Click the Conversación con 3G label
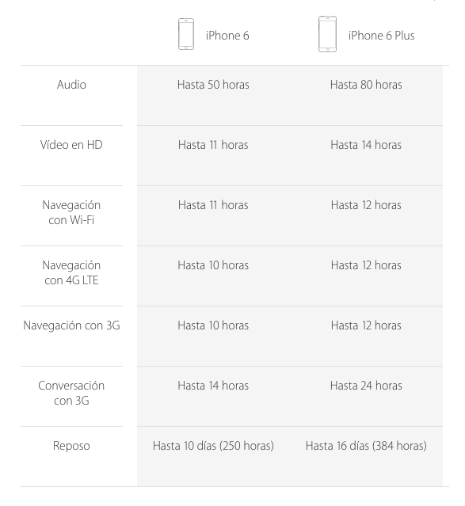Screen dimensions: 465x506 [x=71, y=393]
